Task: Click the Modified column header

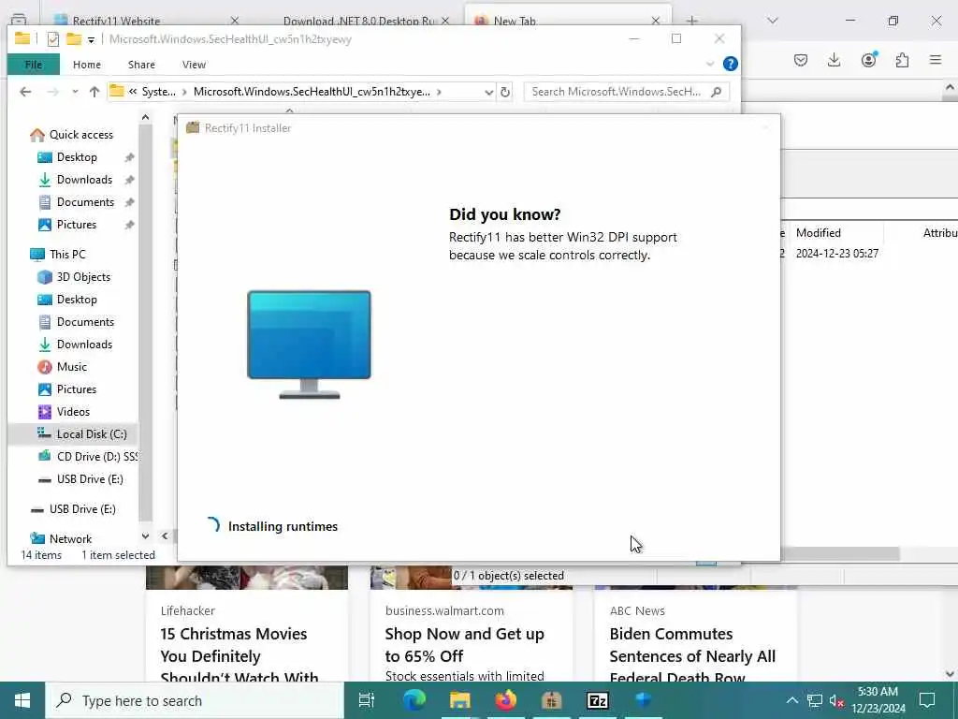Action: point(818,233)
